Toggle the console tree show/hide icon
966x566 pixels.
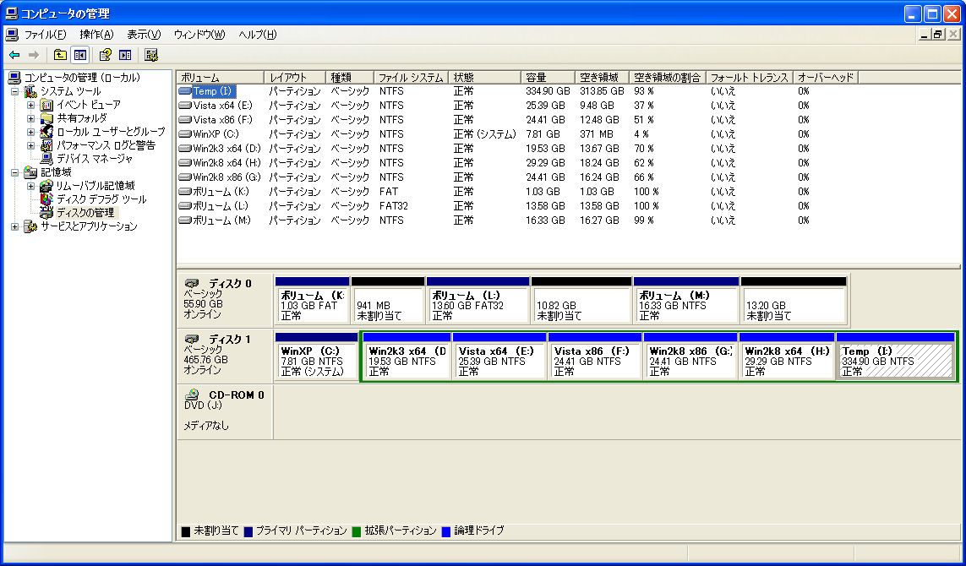click(80, 55)
